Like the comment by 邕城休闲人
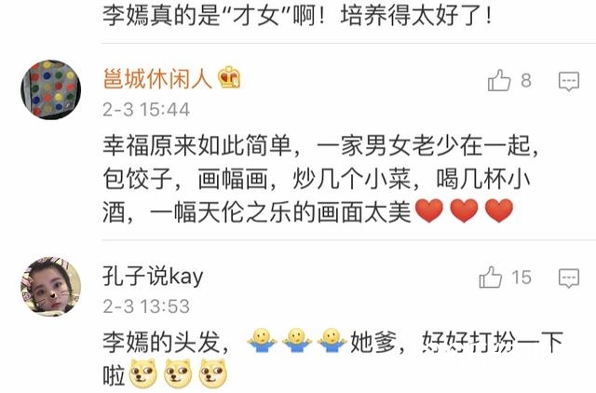596x393 pixels. (499, 80)
